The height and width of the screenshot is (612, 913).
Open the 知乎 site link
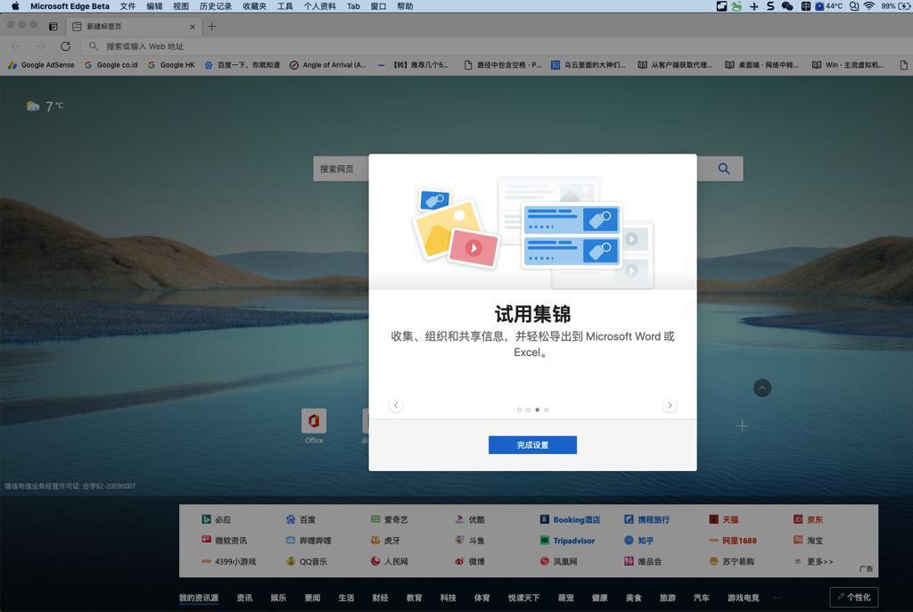pos(638,541)
